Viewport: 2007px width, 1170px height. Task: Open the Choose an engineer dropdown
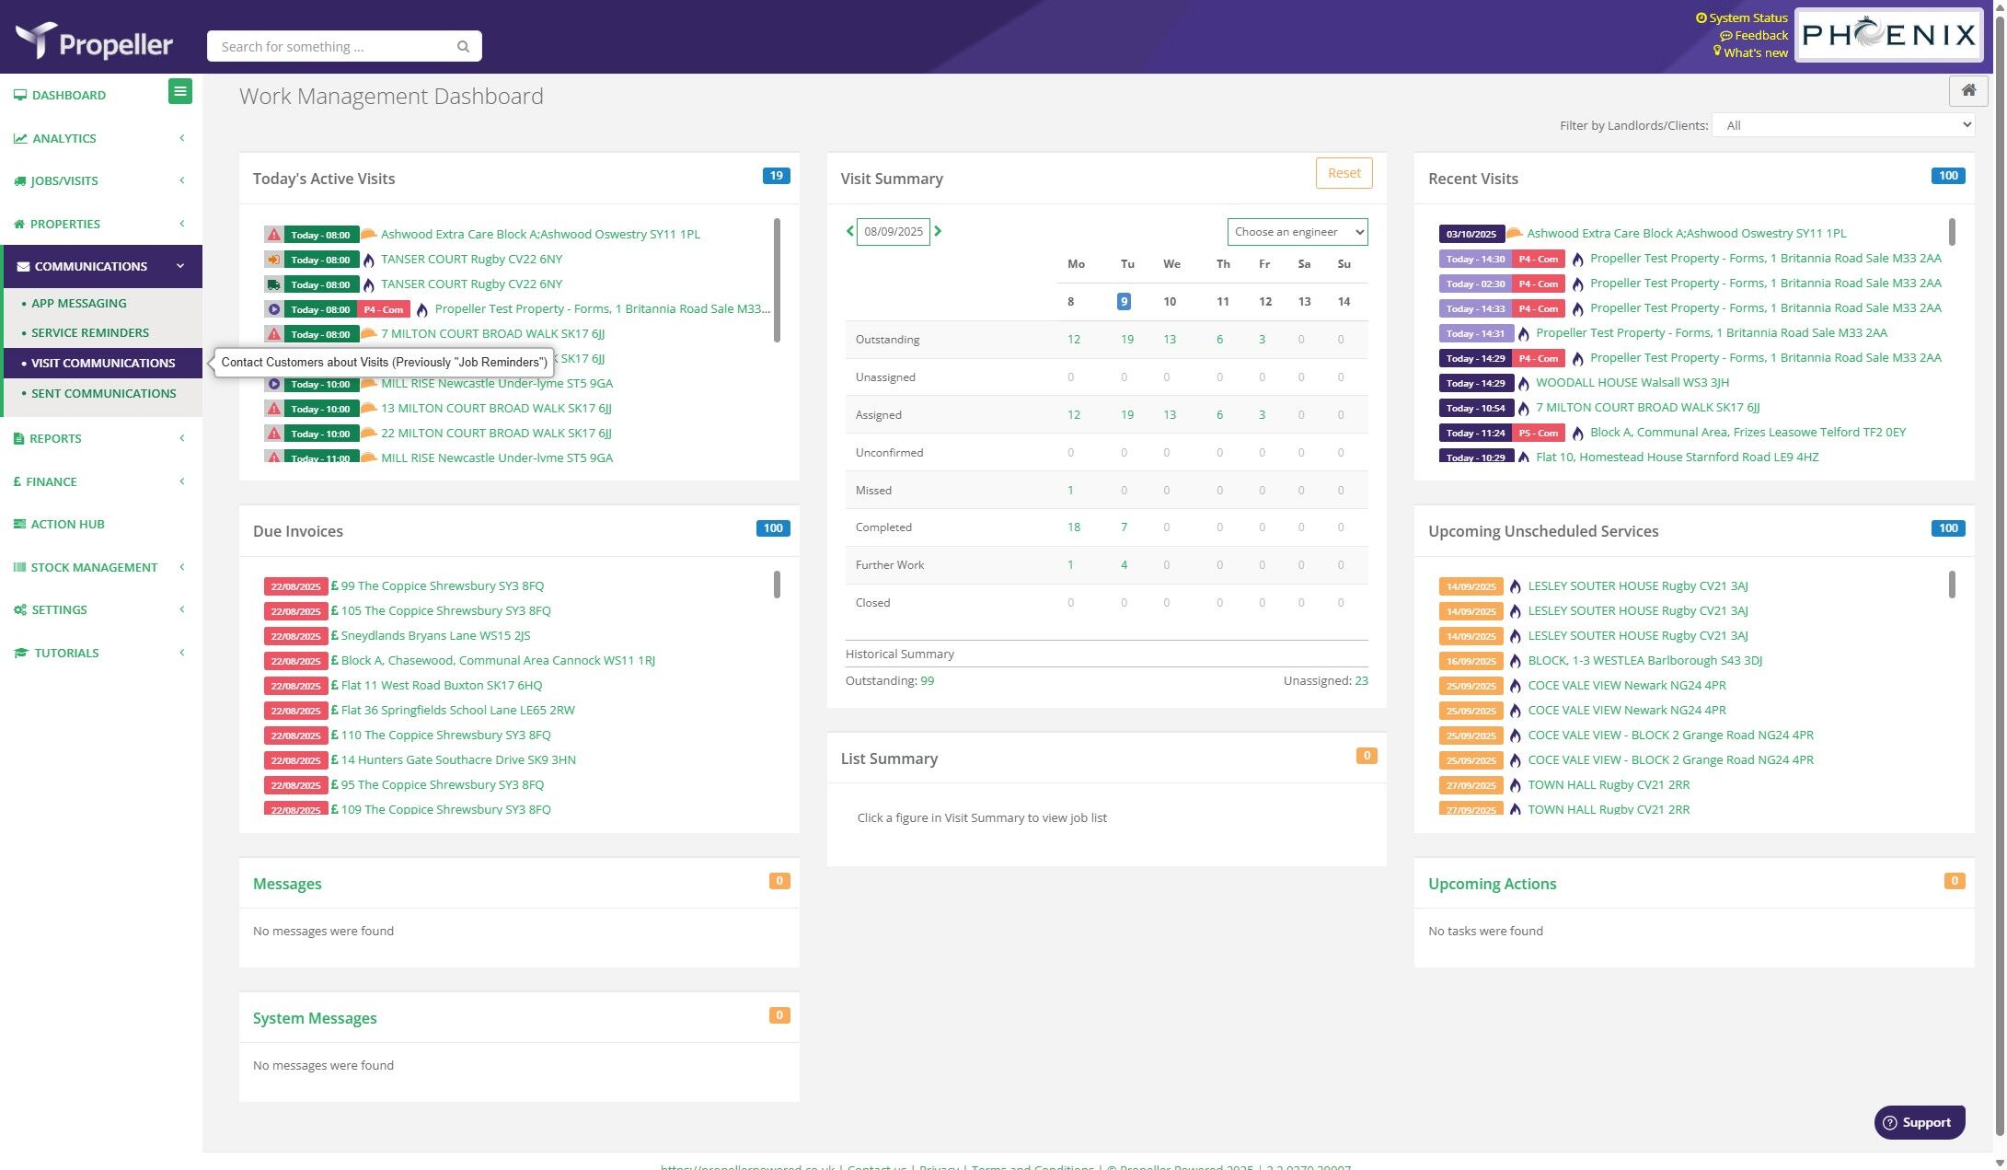point(1297,232)
